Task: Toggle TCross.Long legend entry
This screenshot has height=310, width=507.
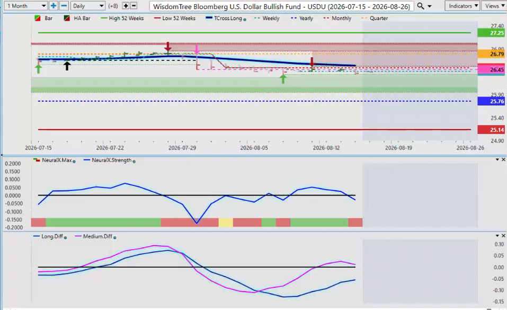Action: click(x=224, y=19)
